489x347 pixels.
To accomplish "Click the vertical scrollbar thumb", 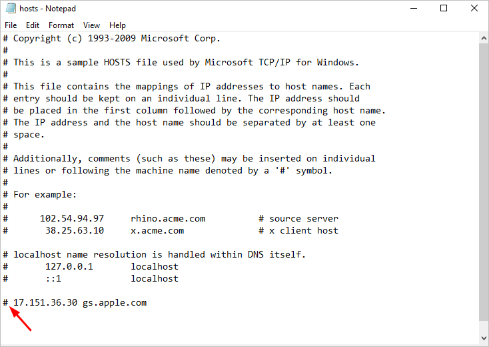I will 484,182.
